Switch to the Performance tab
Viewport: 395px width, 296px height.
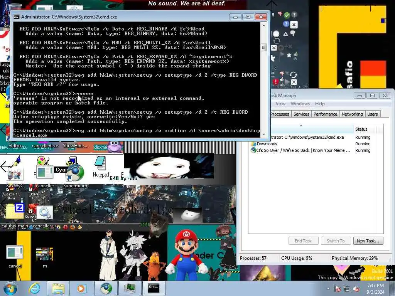[x=325, y=114]
